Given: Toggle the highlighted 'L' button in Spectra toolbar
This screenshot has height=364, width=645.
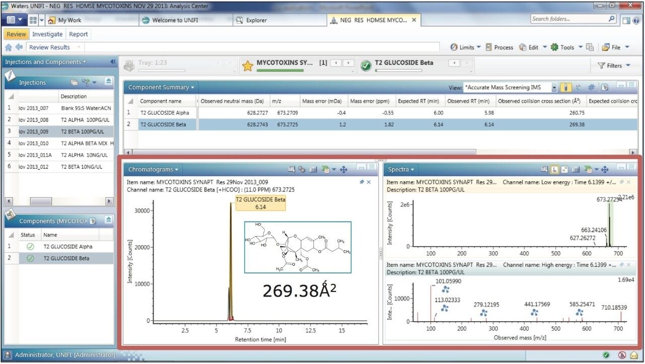Looking at the screenshot, I should coord(554,170).
